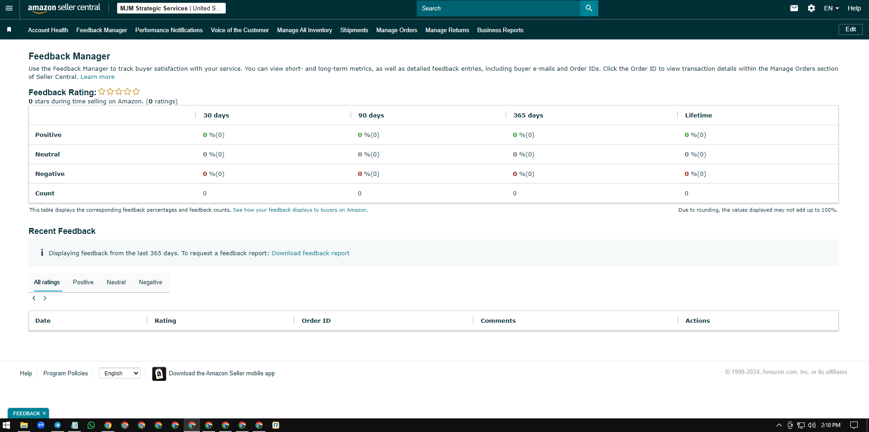Switch to the Negative ratings tab

pos(151,282)
